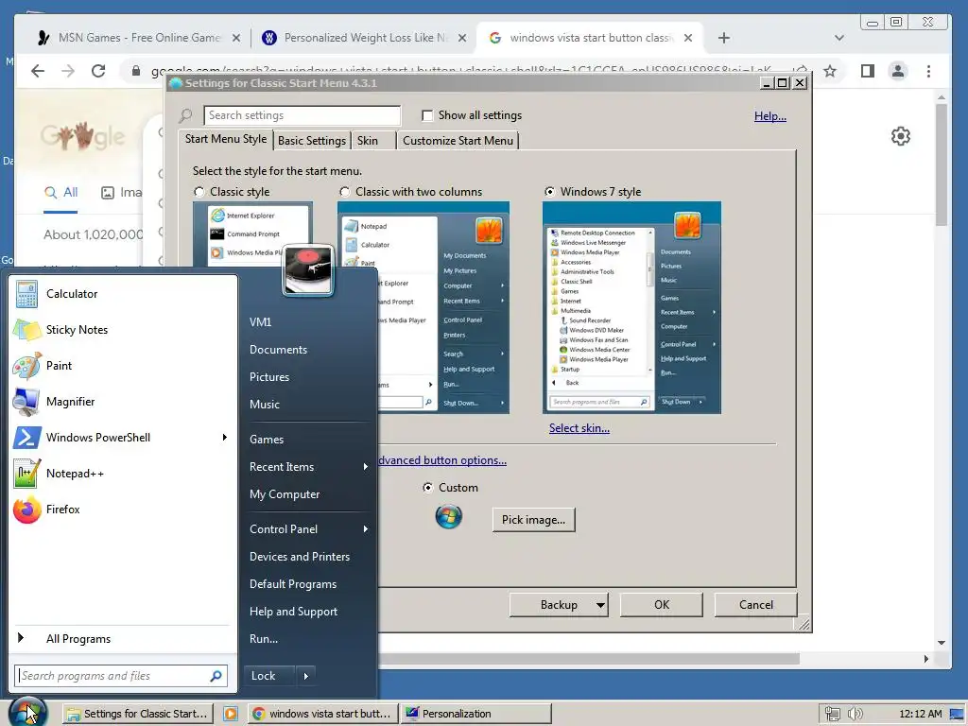Screen dimensions: 968x726
Task: Open Calculator from the start menu
Action: 122,294
